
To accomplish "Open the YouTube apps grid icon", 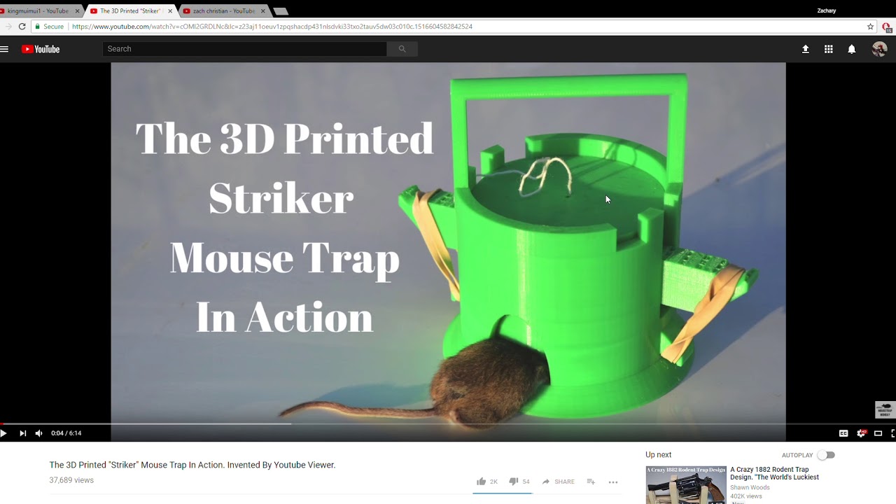I will pos(829,49).
